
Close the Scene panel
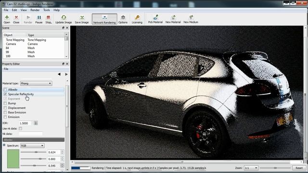click(x=67, y=28)
